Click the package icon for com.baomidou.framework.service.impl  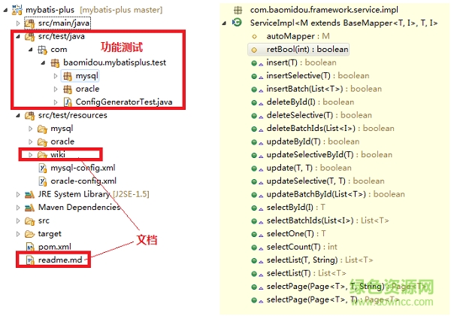point(238,10)
